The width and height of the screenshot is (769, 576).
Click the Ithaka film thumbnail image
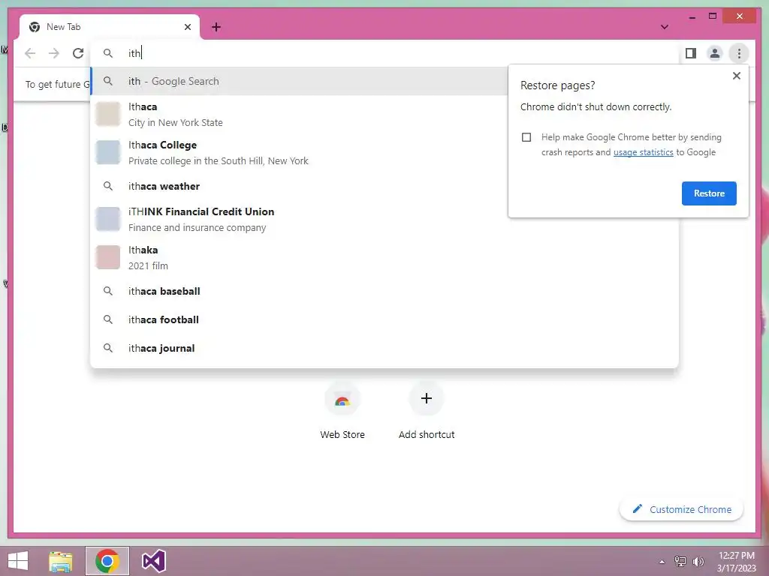pyautogui.click(x=108, y=257)
